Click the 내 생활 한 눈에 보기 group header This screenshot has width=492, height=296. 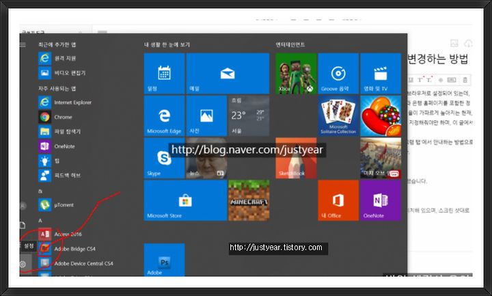pos(167,44)
